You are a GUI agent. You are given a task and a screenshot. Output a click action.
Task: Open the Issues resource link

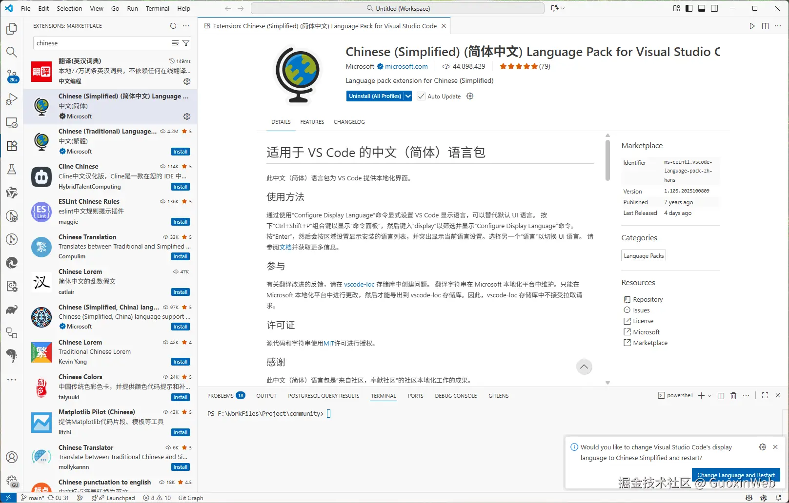641,310
